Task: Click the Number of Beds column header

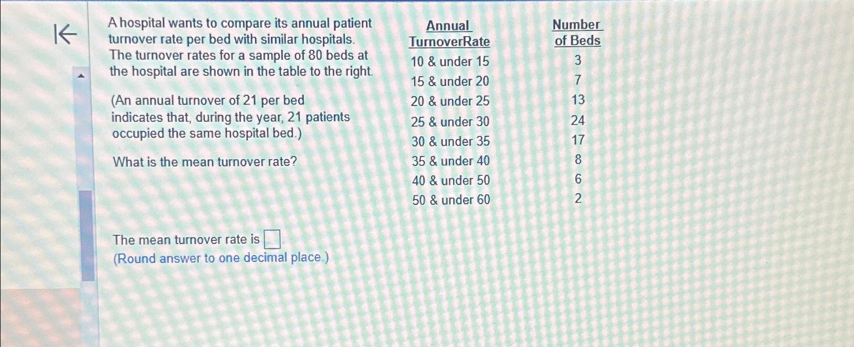Action: 577,33
